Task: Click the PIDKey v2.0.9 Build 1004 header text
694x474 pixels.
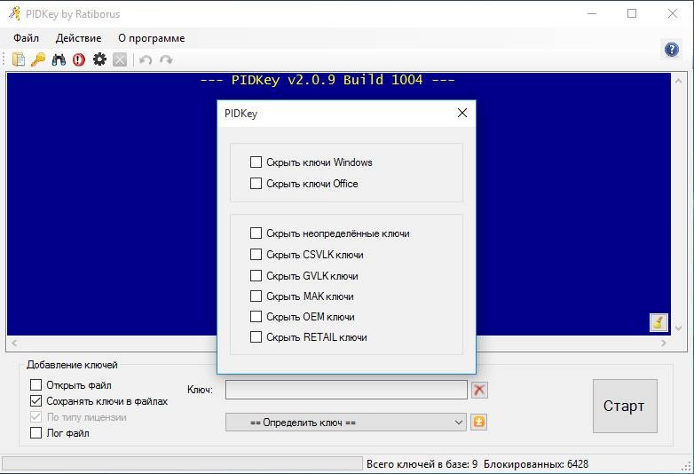Action: [327, 80]
